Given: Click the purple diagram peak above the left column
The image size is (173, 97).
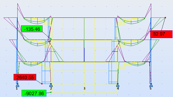Looking at the screenshot, I should click(x=18, y=4).
